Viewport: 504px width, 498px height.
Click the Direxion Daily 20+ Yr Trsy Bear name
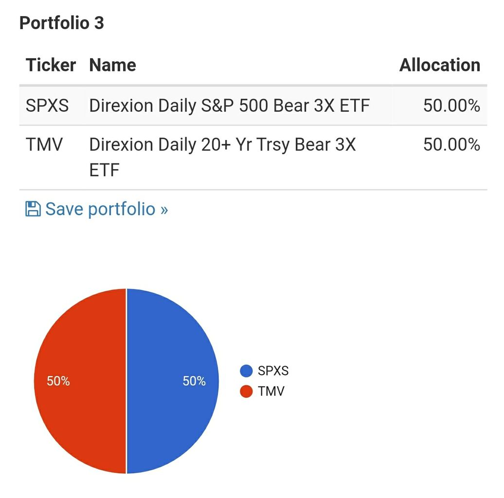(222, 145)
